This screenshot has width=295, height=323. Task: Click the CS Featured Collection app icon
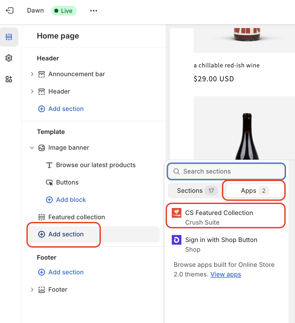tap(177, 213)
